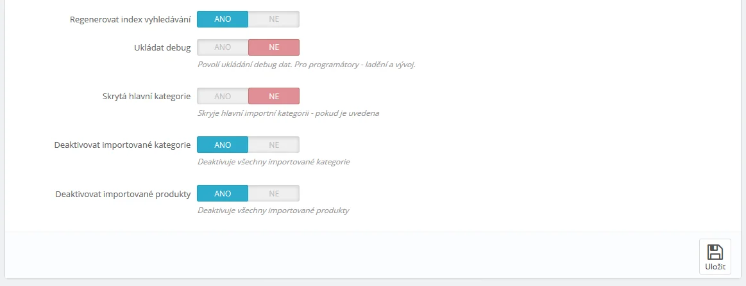
Task: Select NE for Ukládat debug
Action: click(x=274, y=47)
